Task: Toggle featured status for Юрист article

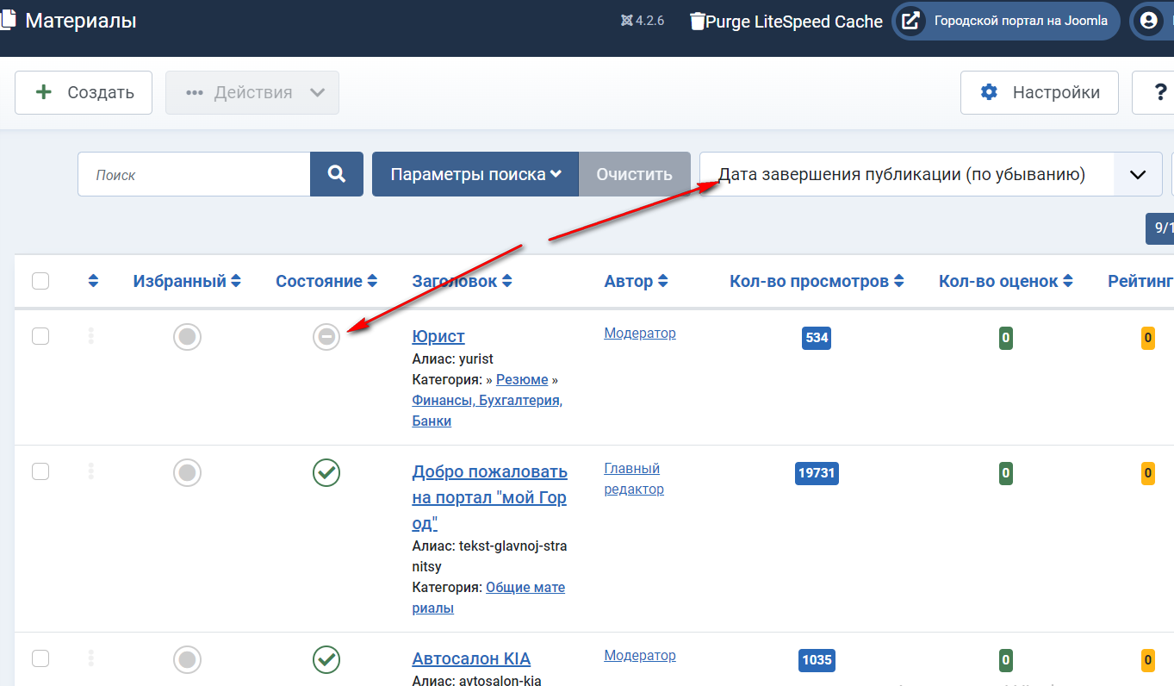Action: click(187, 336)
